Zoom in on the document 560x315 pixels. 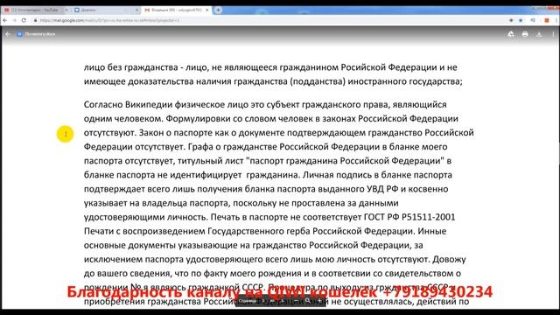(x=319, y=301)
